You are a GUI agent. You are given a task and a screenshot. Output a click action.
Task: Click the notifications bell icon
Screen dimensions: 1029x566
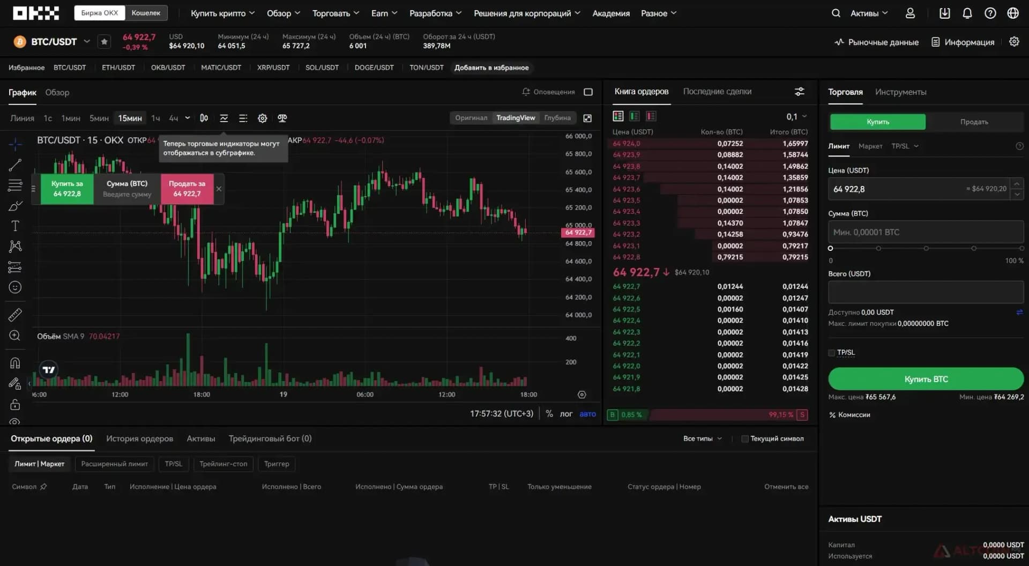[x=967, y=13]
